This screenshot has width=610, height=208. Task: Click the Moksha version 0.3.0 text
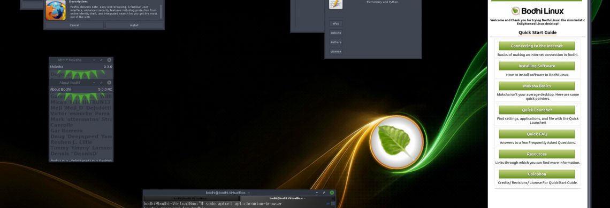108,67
